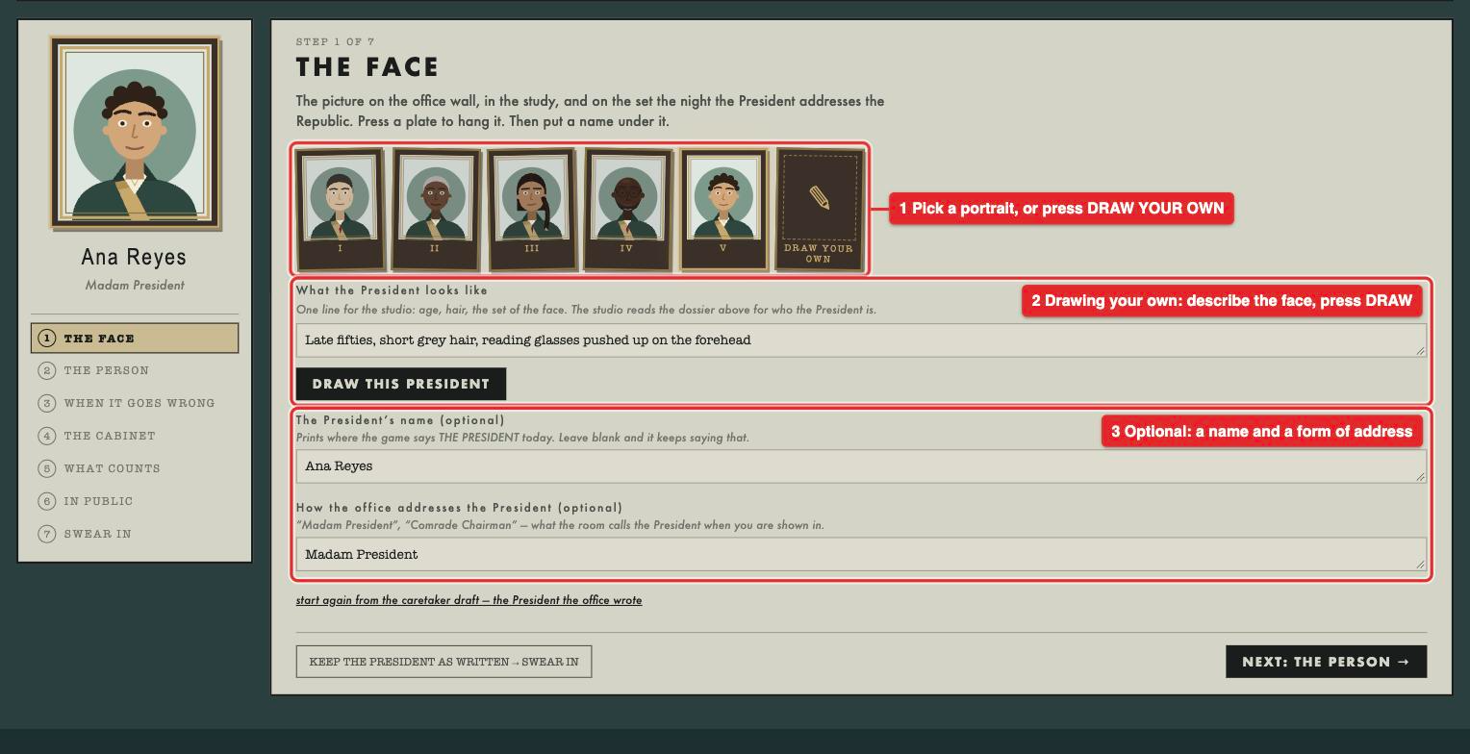Image resolution: width=1470 pixels, height=754 pixels.
Task: Choose portrait plate IV
Action: pyautogui.click(x=627, y=209)
